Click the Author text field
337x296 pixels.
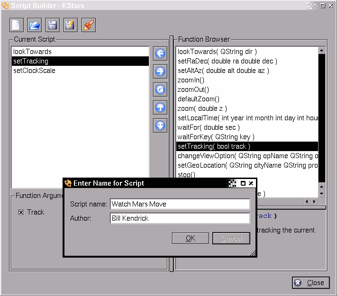coord(180,218)
